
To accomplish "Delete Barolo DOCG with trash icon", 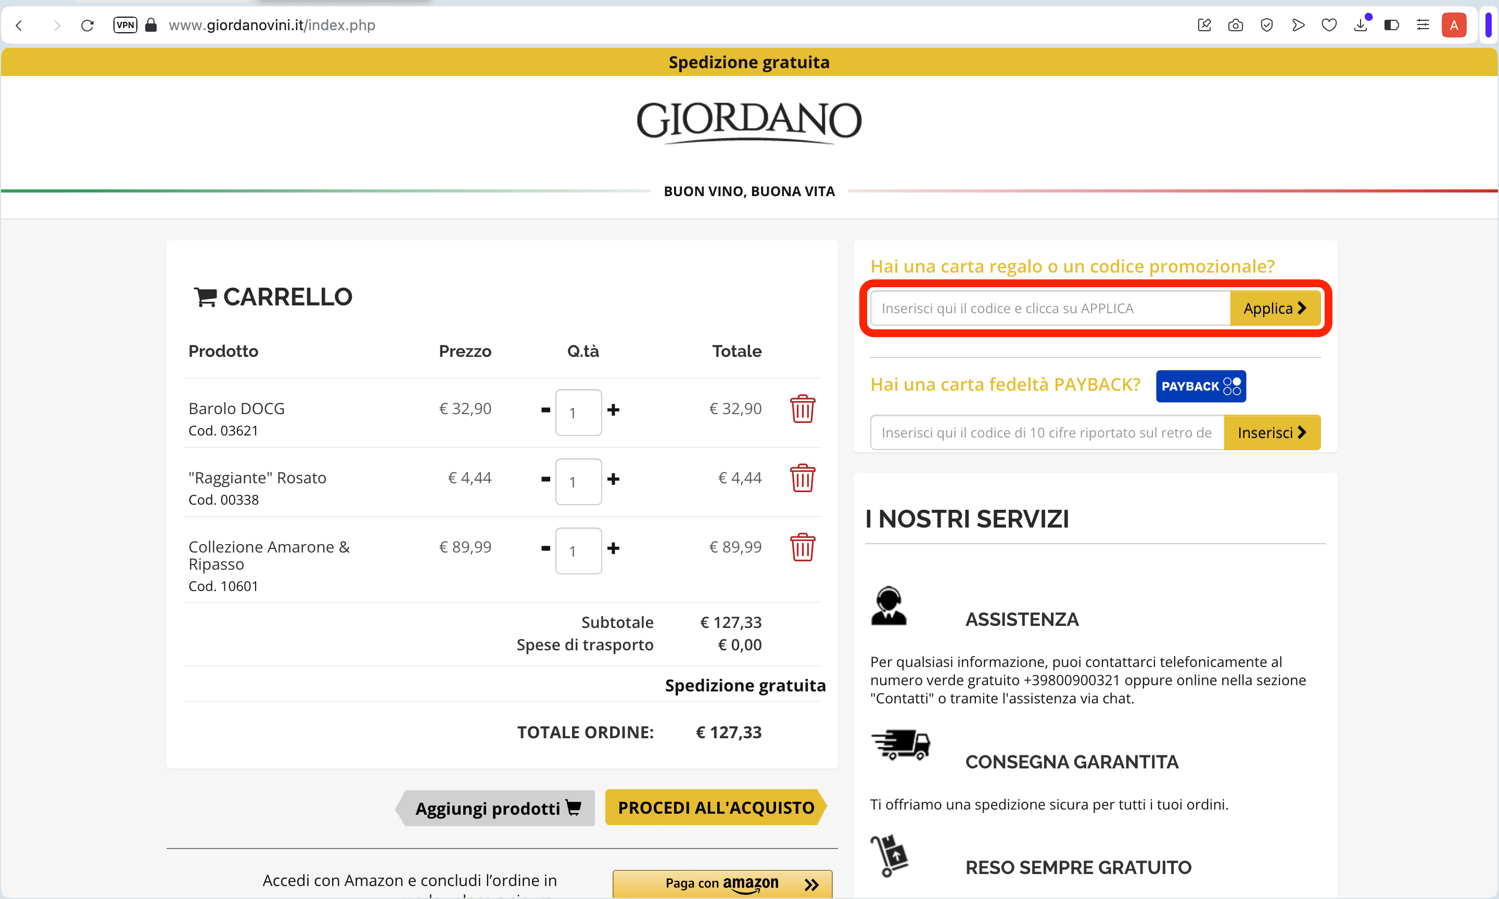I will [802, 409].
